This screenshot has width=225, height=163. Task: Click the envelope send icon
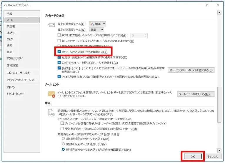click(x=51, y=25)
